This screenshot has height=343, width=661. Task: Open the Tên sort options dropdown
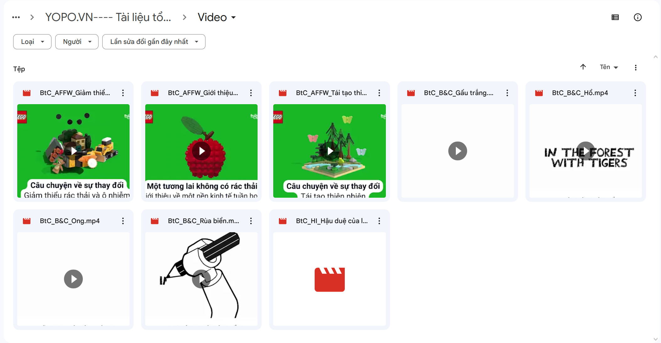pos(609,67)
